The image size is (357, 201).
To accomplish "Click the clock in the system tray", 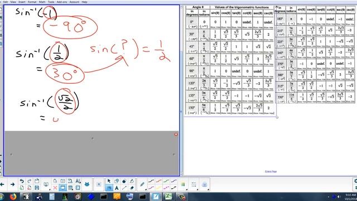I will coord(351,197).
